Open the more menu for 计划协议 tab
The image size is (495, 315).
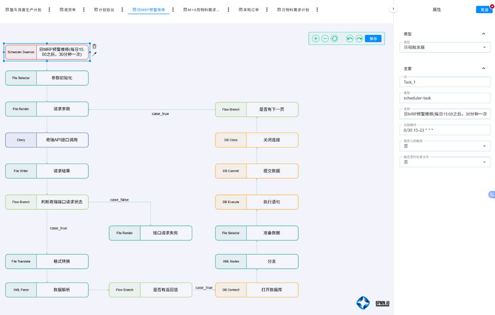(x=122, y=10)
